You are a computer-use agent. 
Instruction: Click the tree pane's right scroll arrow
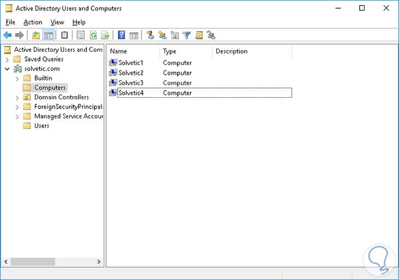point(99,261)
